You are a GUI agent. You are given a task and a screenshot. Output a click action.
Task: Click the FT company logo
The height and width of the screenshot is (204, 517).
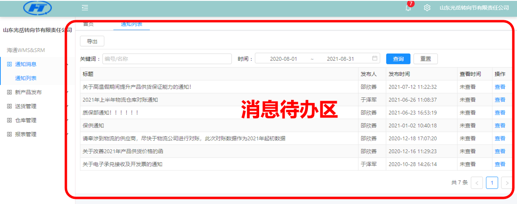tap(38, 8)
